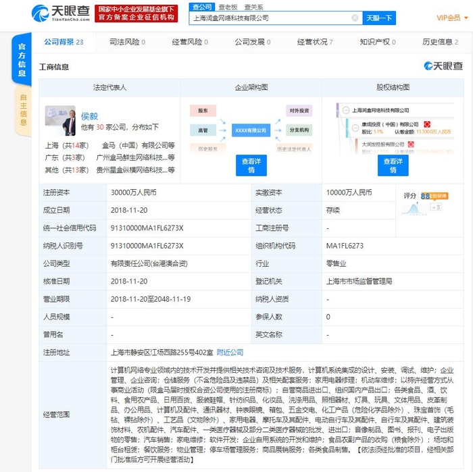Select 上海市市场监督管理局 registration authority
This screenshot has width=473, height=472.
[x=359, y=282]
